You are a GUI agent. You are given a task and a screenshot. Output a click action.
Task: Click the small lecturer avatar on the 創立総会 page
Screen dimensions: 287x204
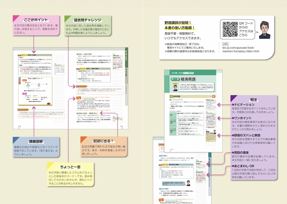(x=188, y=183)
